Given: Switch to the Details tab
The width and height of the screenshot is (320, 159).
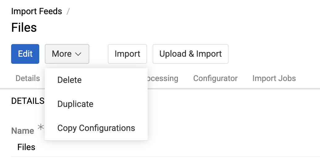Looking at the screenshot, I should (27, 78).
